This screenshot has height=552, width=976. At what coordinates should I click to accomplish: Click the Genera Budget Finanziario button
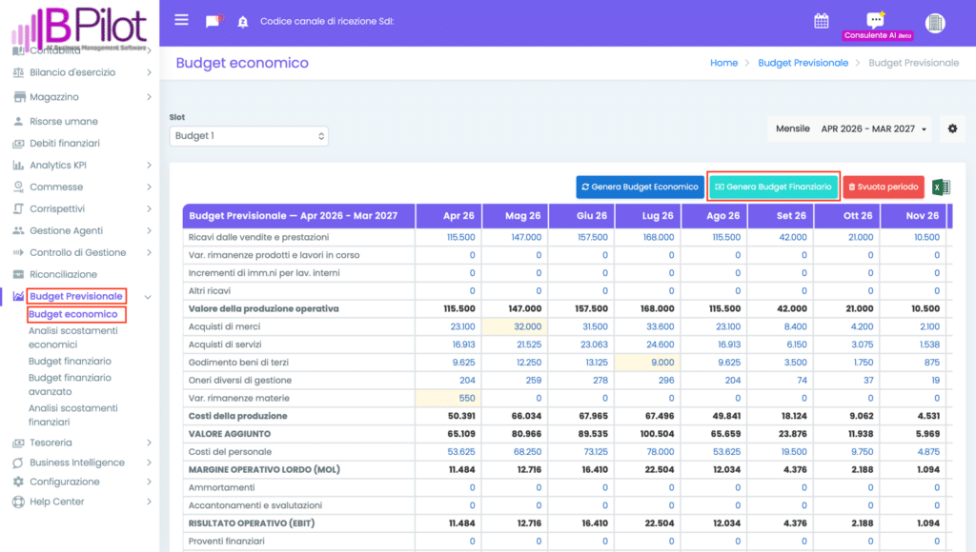pos(773,187)
